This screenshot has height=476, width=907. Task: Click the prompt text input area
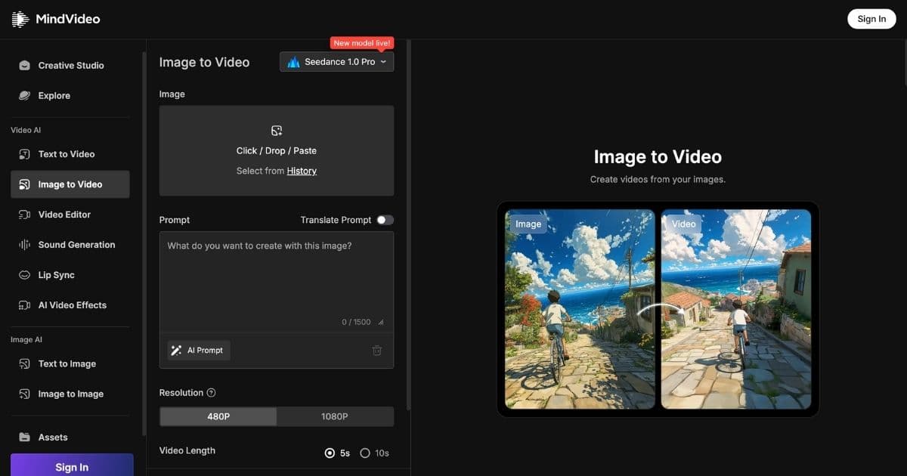tap(276, 280)
